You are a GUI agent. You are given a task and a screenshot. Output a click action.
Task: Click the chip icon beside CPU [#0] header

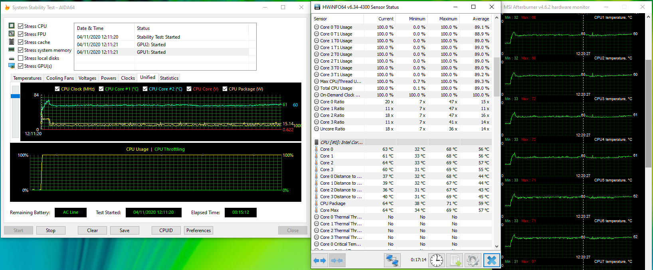point(317,142)
